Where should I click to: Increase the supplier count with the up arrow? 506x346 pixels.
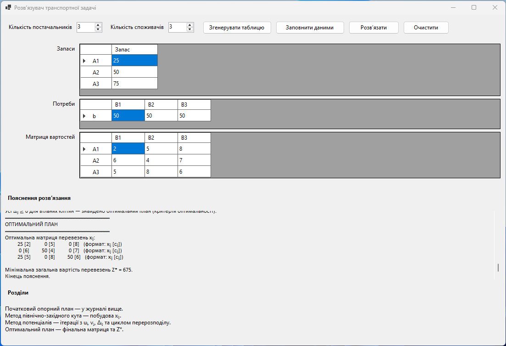coord(99,25)
